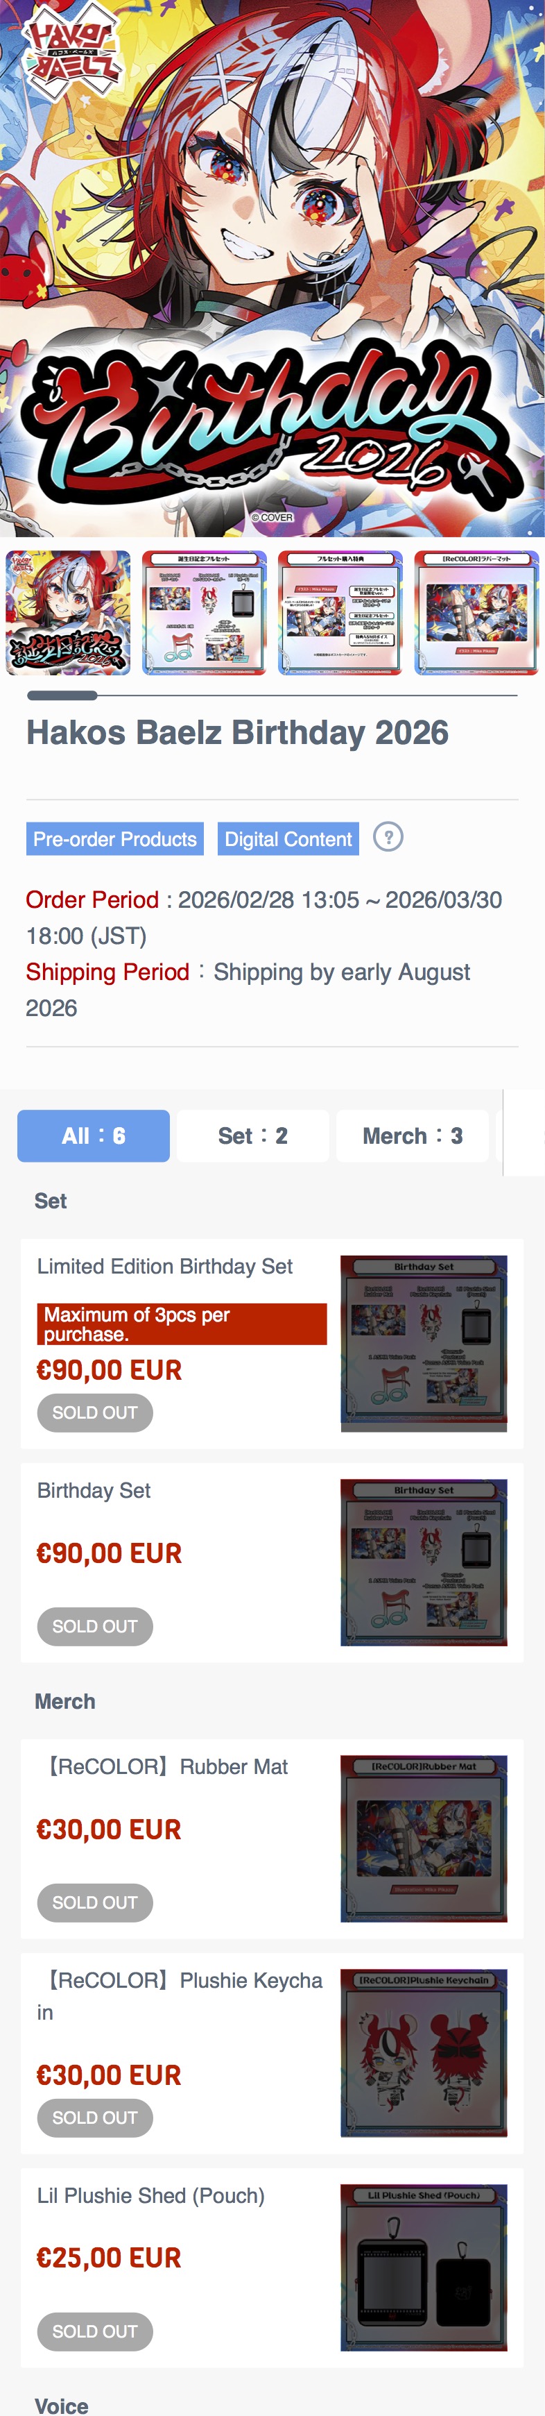Screen dimensions: 545x2416
Task: Switch to the All : 6 tab
Action: (x=94, y=1135)
